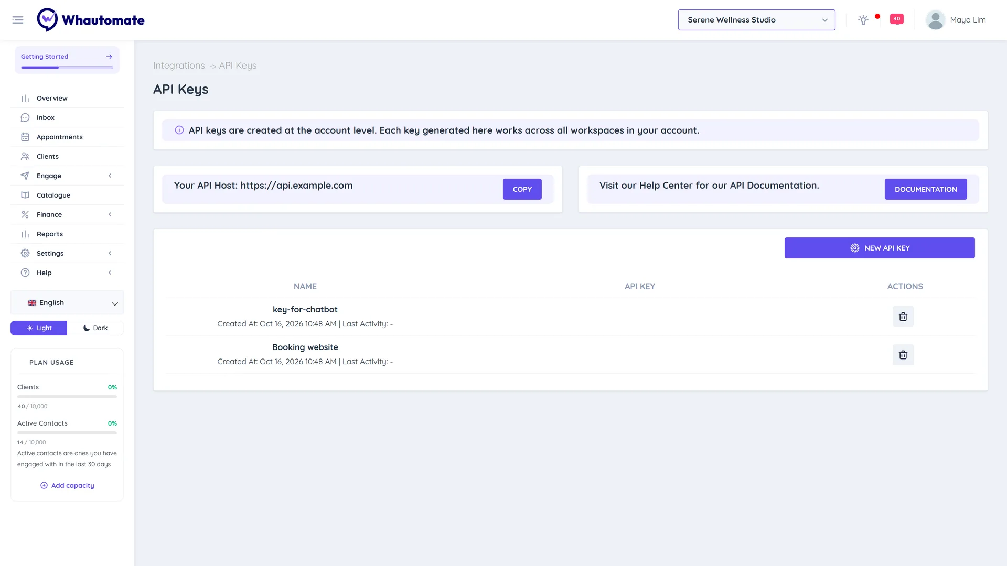Go to Inbox in the sidebar
Viewport: 1007px width, 566px height.
click(x=67, y=117)
